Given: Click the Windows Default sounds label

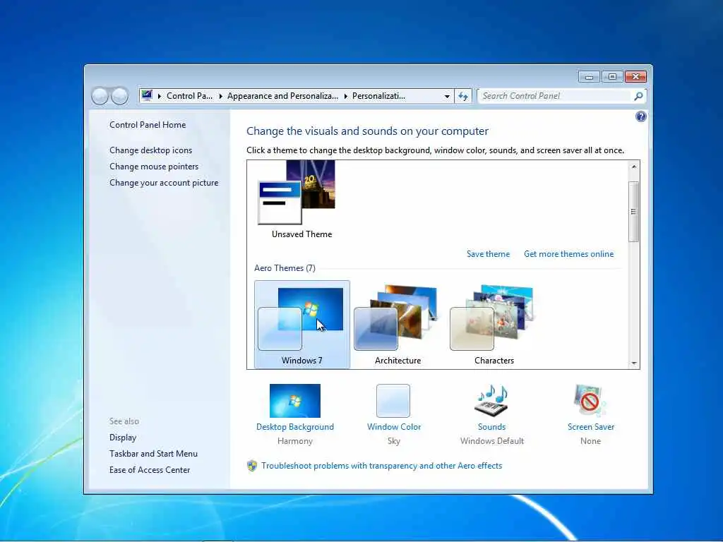Looking at the screenshot, I should click(491, 441).
